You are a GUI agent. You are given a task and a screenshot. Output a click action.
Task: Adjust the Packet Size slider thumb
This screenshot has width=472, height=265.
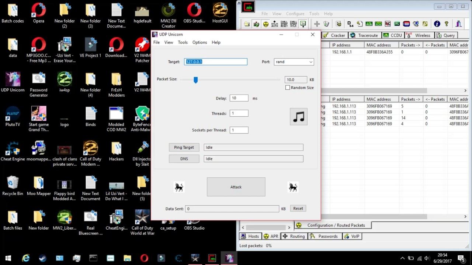[x=196, y=79]
